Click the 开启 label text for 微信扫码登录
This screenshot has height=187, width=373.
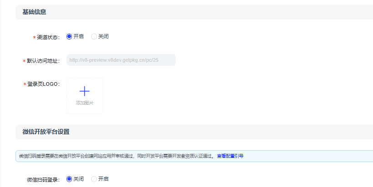coord(103,179)
